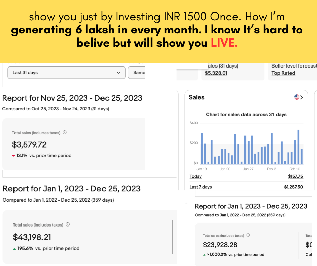317x266 pixels.
Task: Click the $157.75 today amount link
Action: pos(295,176)
